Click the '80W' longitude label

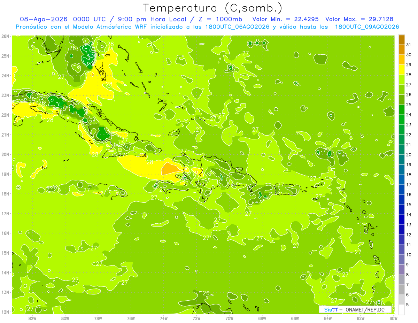coord(65,318)
